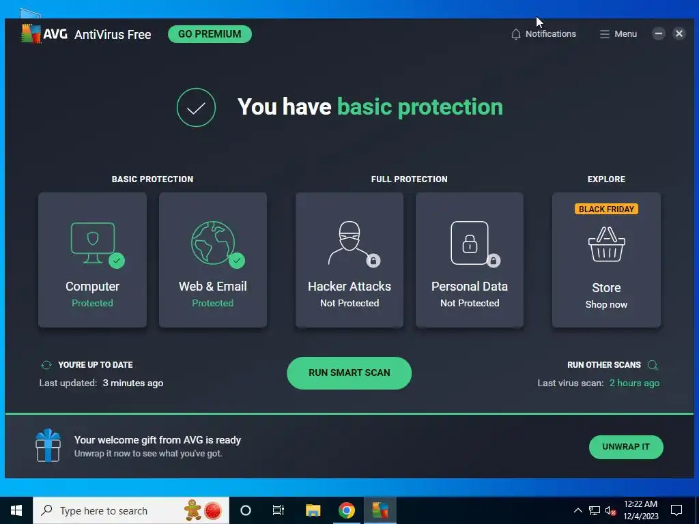
Task: Close the AVG AntiVirus window
Action: pos(679,34)
